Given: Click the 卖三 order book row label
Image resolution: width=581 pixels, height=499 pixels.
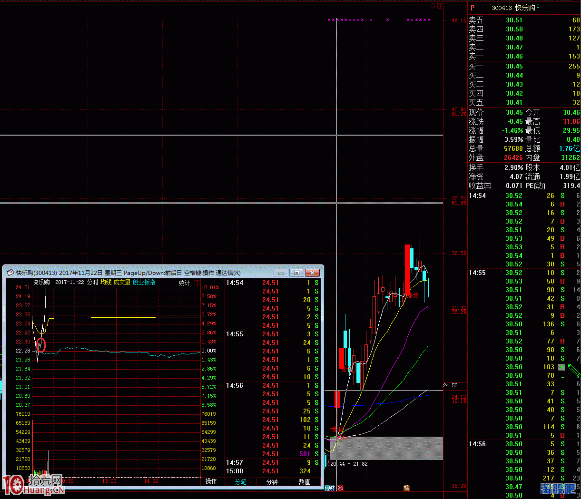Looking at the screenshot, I should (476, 38).
